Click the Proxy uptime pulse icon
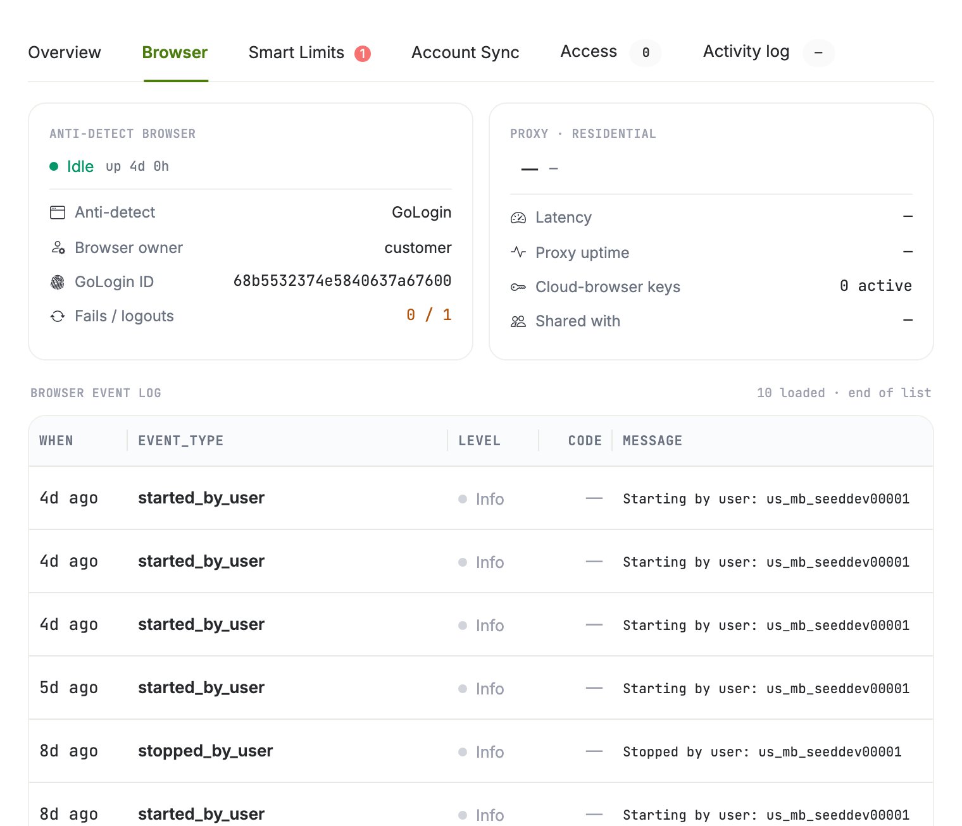Viewport: 962px width, 826px height. coord(518,252)
